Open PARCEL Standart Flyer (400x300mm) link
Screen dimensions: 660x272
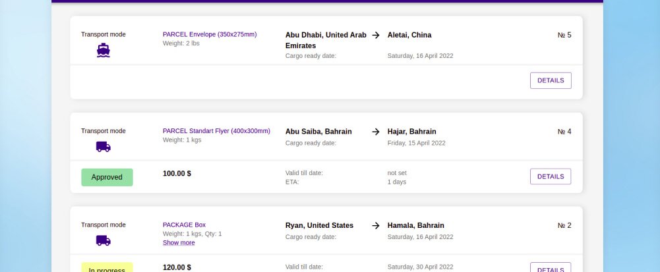[x=216, y=130]
